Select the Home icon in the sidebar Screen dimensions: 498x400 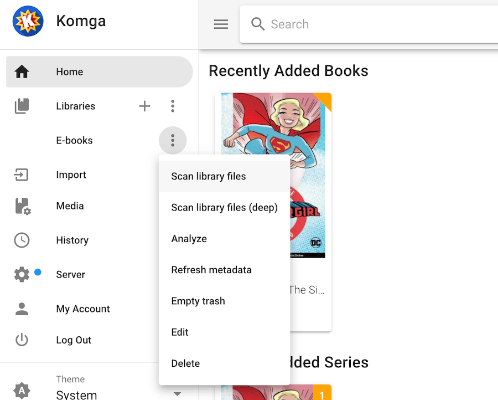pos(22,71)
